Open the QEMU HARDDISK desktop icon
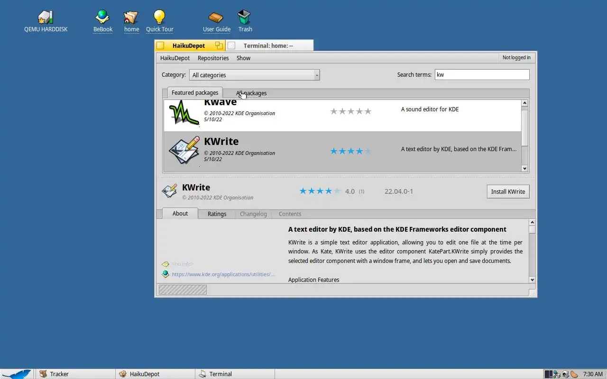 pyautogui.click(x=46, y=18)
